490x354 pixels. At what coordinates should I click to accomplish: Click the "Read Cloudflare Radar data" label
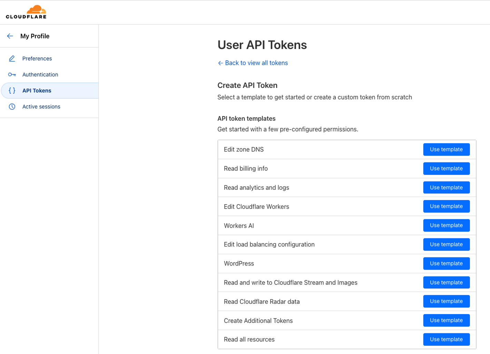coord(262,302)
